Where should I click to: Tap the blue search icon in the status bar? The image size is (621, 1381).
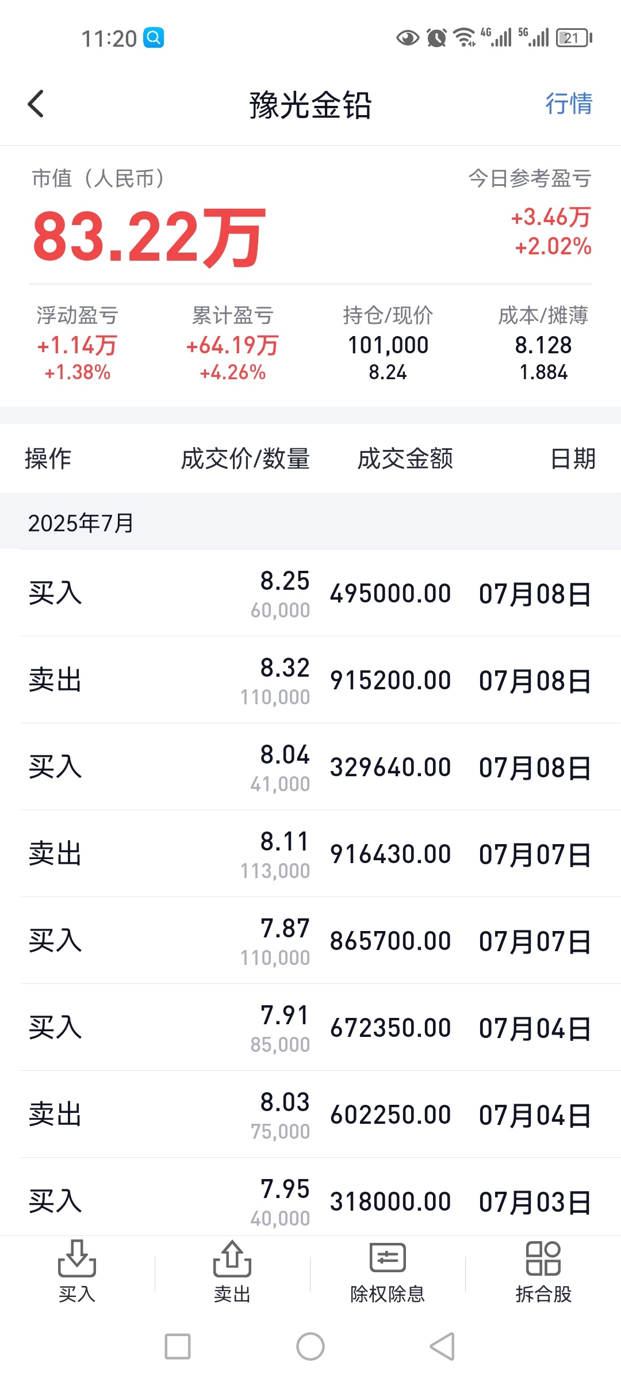(154, 38)
